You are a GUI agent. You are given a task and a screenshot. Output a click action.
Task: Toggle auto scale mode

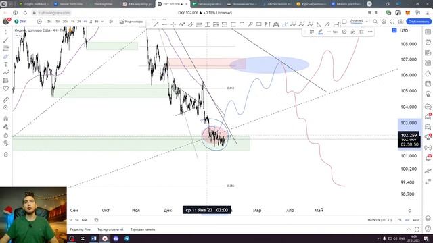[416, 220]
